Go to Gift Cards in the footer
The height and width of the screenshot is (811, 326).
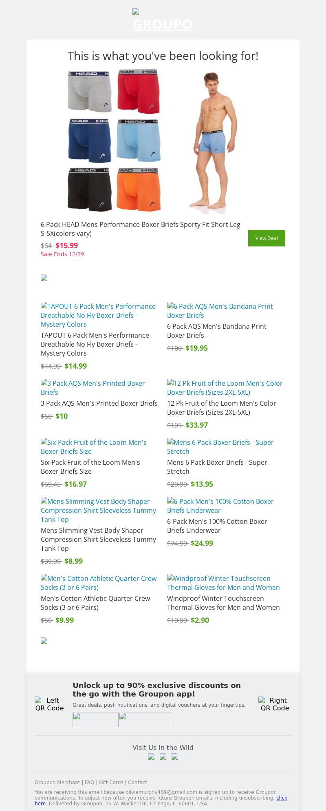click(111, 782)
